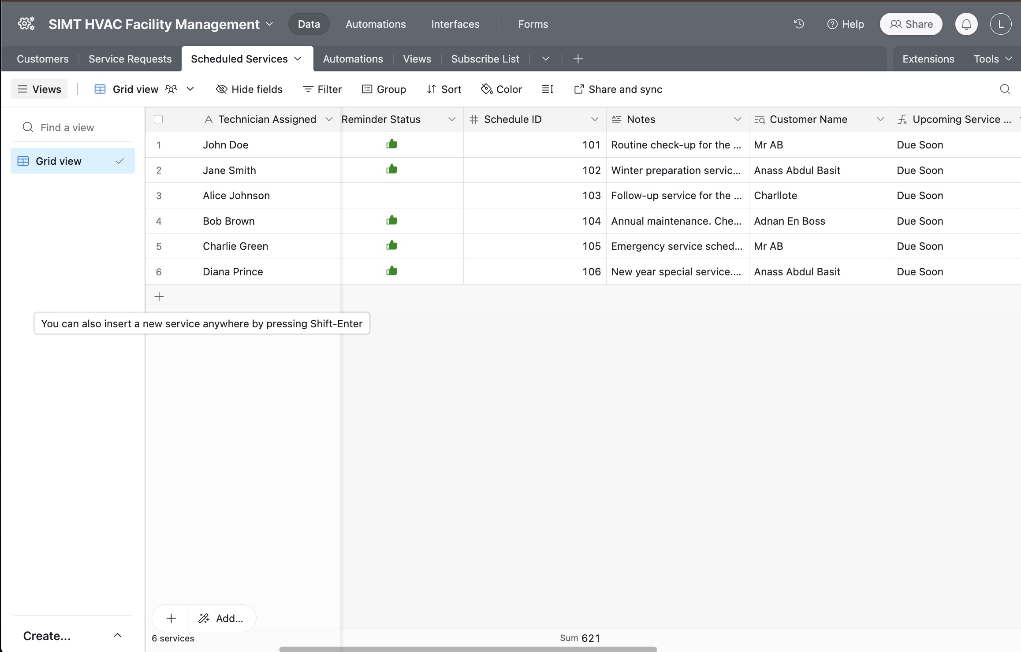The width and height of the screenshot is (1021, 652).
Task: Collapse the Create section chevron
Action: coord(117,635)
